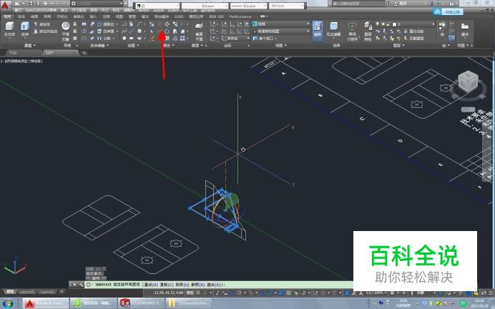The width and height of the screenshot is (495, 309).
Task: Open the first ByLayer linetype dropdown
Action: (x=205, y=6)
